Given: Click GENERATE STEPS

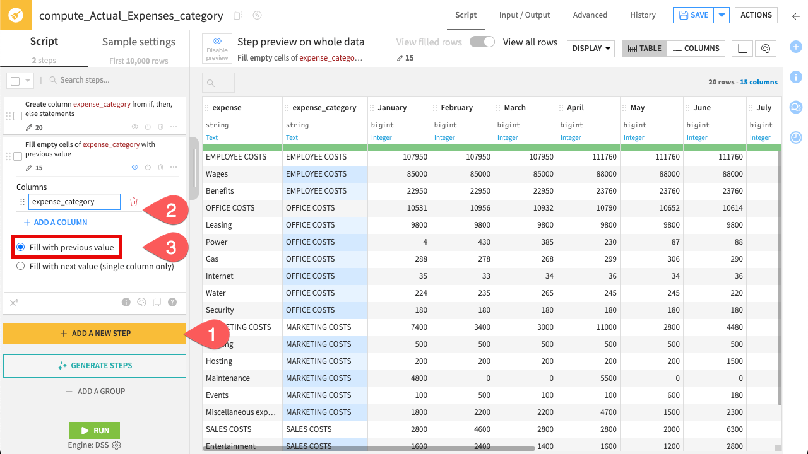Looking at the screenshot, I should coord(95,366).
